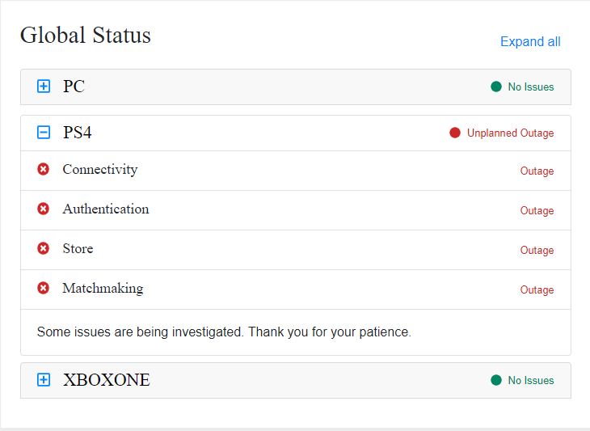Click the Matchmaking service row label
Image resolution: width=590 pixels, height=431 pixels.
(x=103, y=289)
